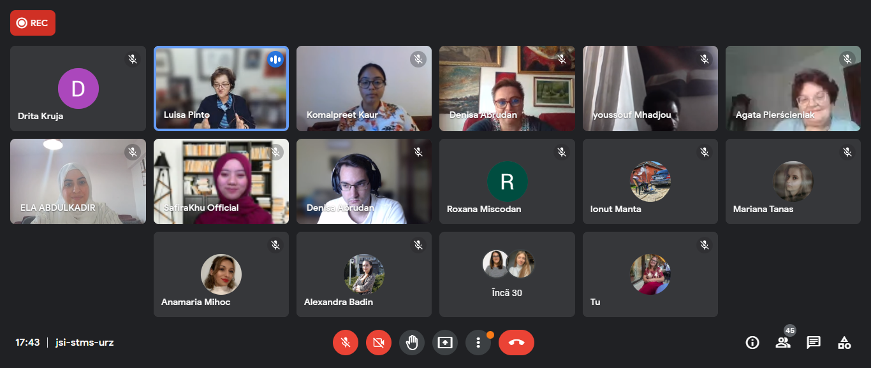The image size is (871, 368).
Task: Select your own tile labeled Tu
Action: coord(650,274)
